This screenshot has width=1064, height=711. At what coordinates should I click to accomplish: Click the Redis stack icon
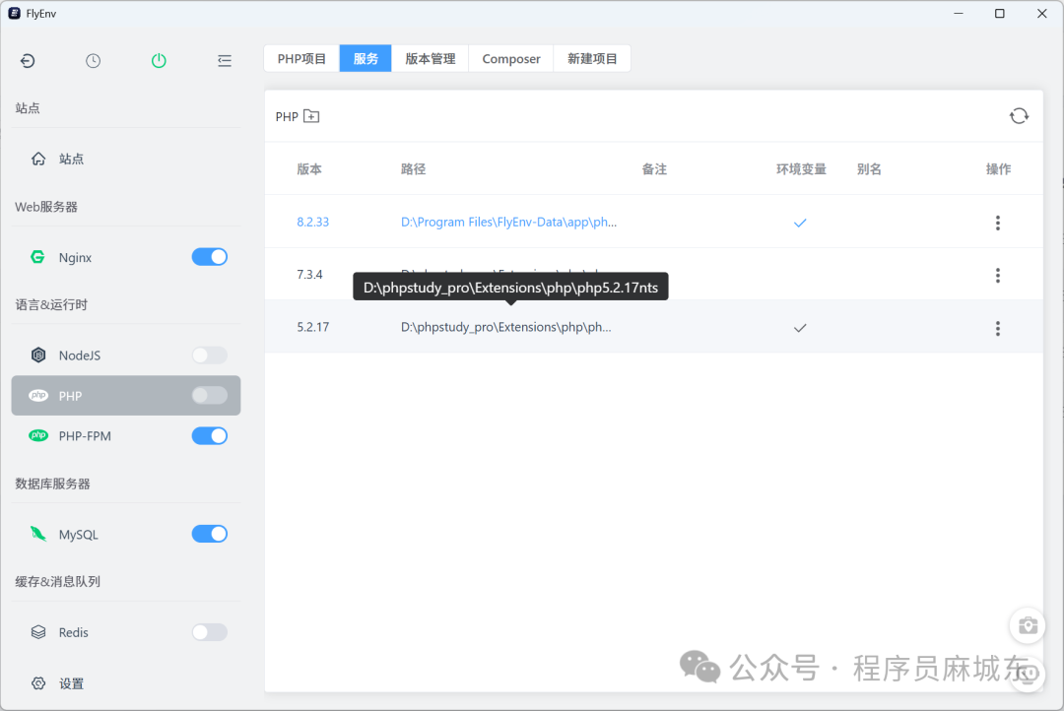click(x=38, y=632)
